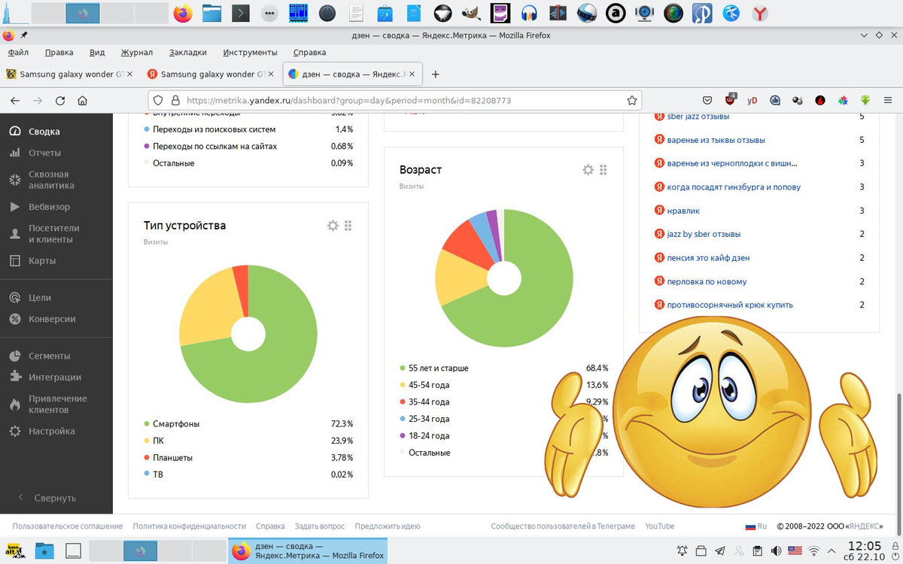Click the address bar URL field
The height and width of the screenshot is (564, 903).
[395, 100]
